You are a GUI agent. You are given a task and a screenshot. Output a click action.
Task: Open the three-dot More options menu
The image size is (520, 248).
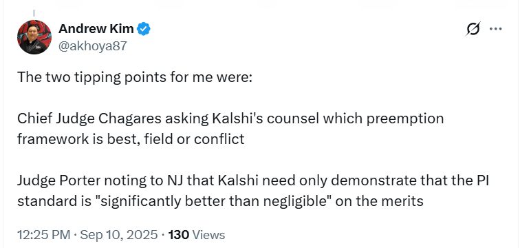pos(496,29)
